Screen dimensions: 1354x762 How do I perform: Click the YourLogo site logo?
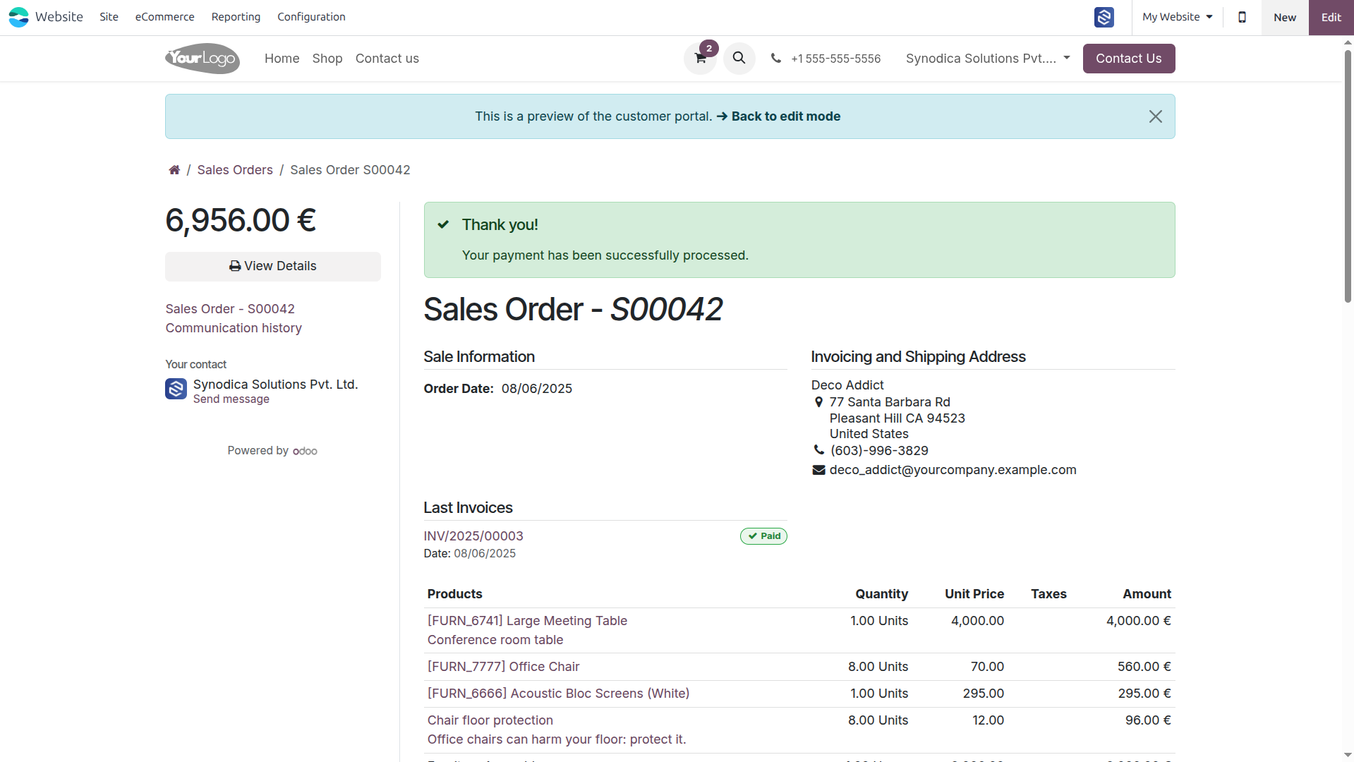click(x=203, y=59)
